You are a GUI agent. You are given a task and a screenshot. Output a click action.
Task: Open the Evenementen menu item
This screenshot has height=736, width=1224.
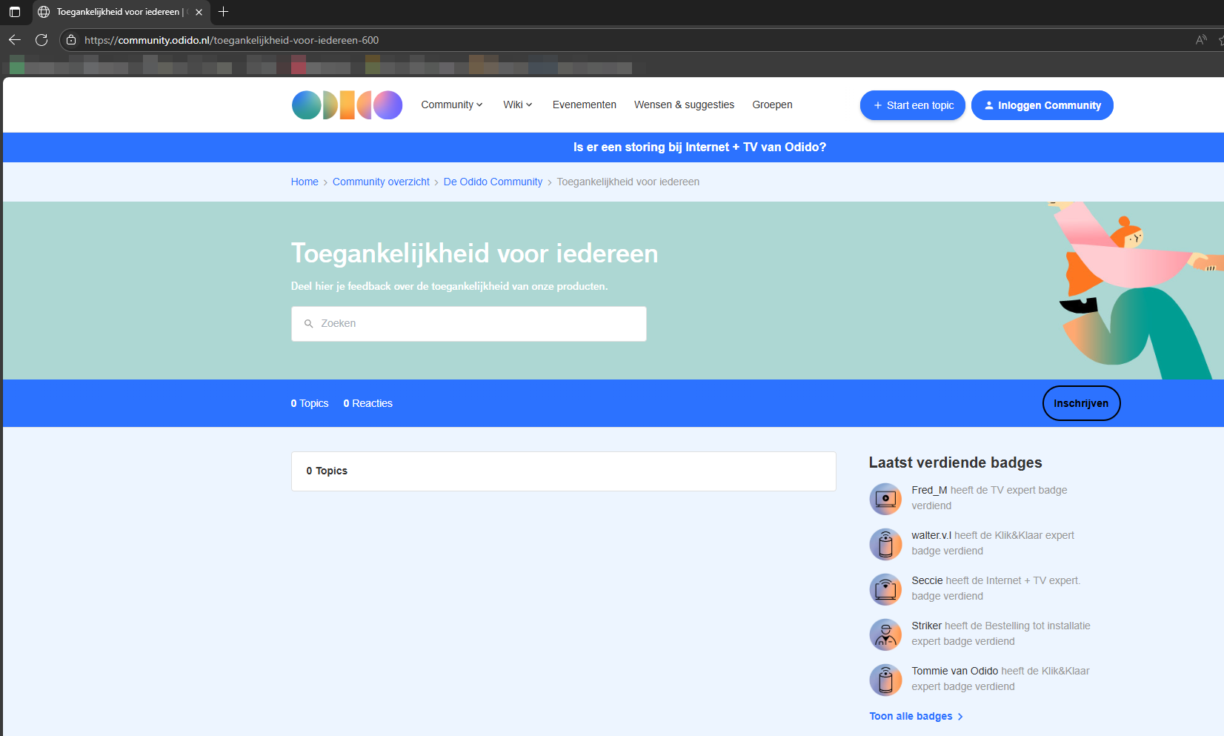(x=585, y=105)
